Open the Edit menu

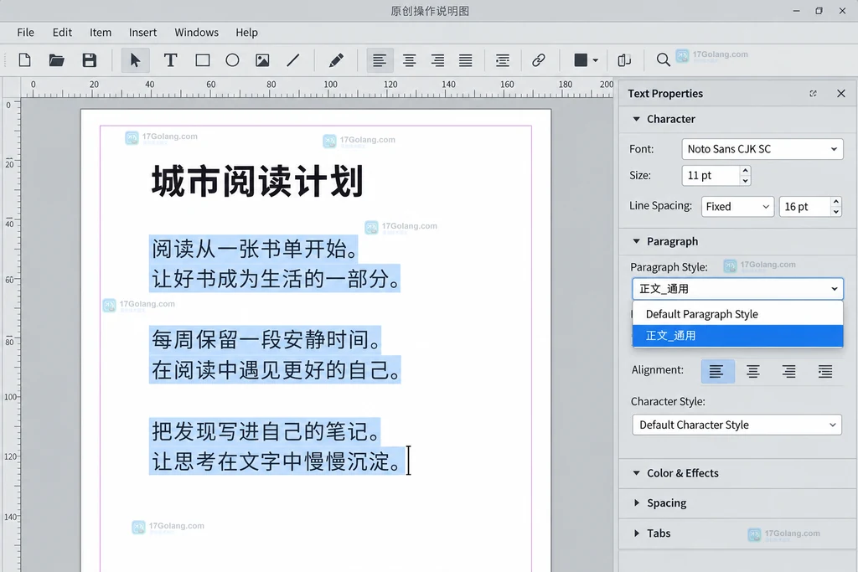tap(62, 33)
